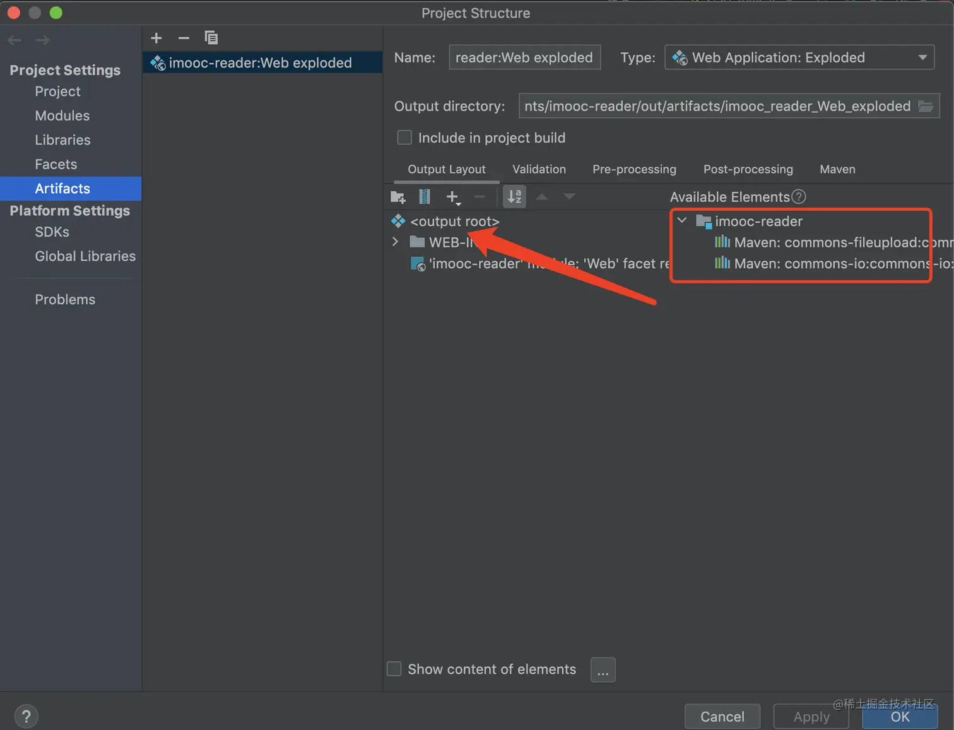Toggle Show content of elements checkbox
The width and height of the screenshot is (954, 730).
pos(394,669)
